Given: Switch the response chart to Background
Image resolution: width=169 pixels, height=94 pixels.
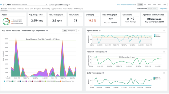Looking at the screenshot, I should 71,31.
